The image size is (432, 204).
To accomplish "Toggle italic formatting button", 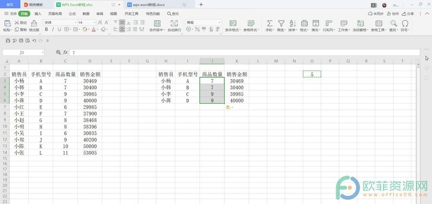I will pyautogui.click(x=53, y=29).
